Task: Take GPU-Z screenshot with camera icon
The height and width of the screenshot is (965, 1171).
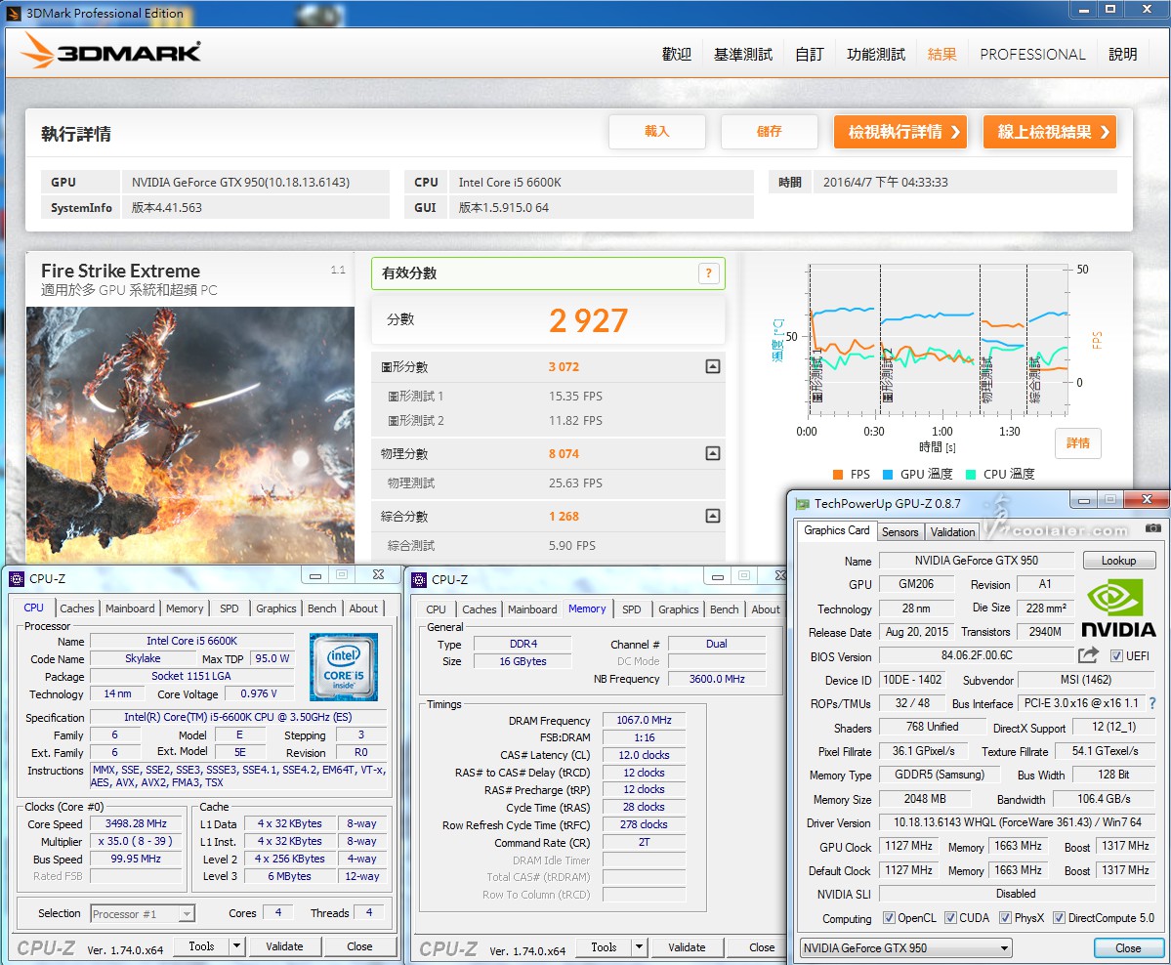Action: pyautogui.click(x=1152, y=528)
